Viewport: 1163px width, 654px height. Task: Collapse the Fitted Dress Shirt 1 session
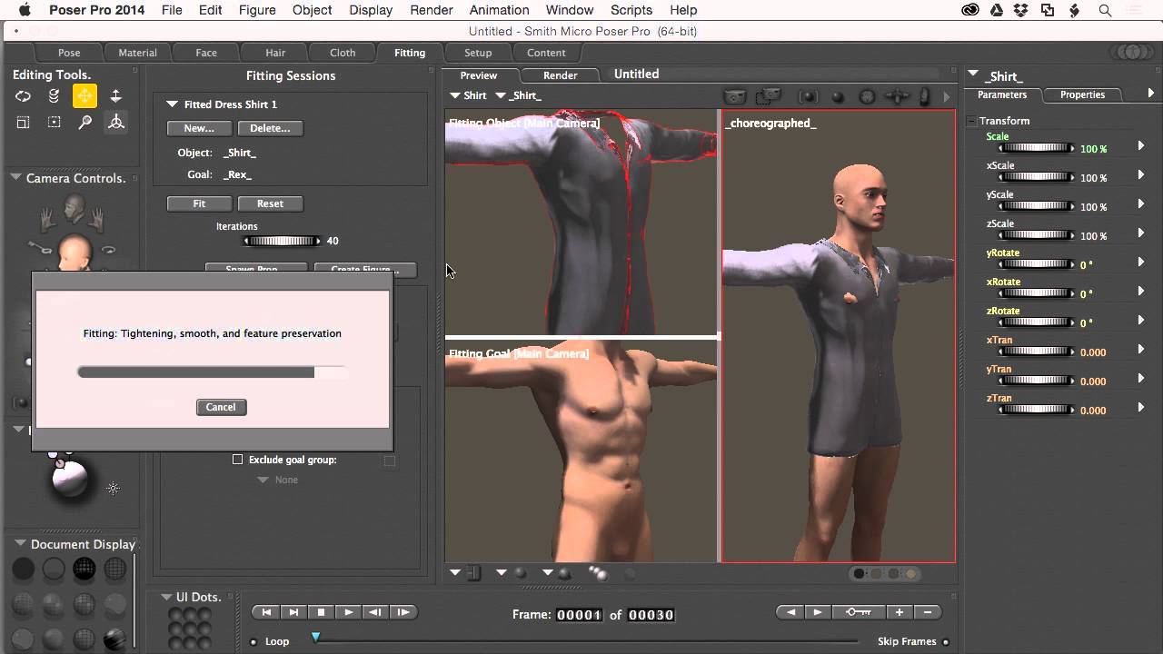tap(172, 104)
